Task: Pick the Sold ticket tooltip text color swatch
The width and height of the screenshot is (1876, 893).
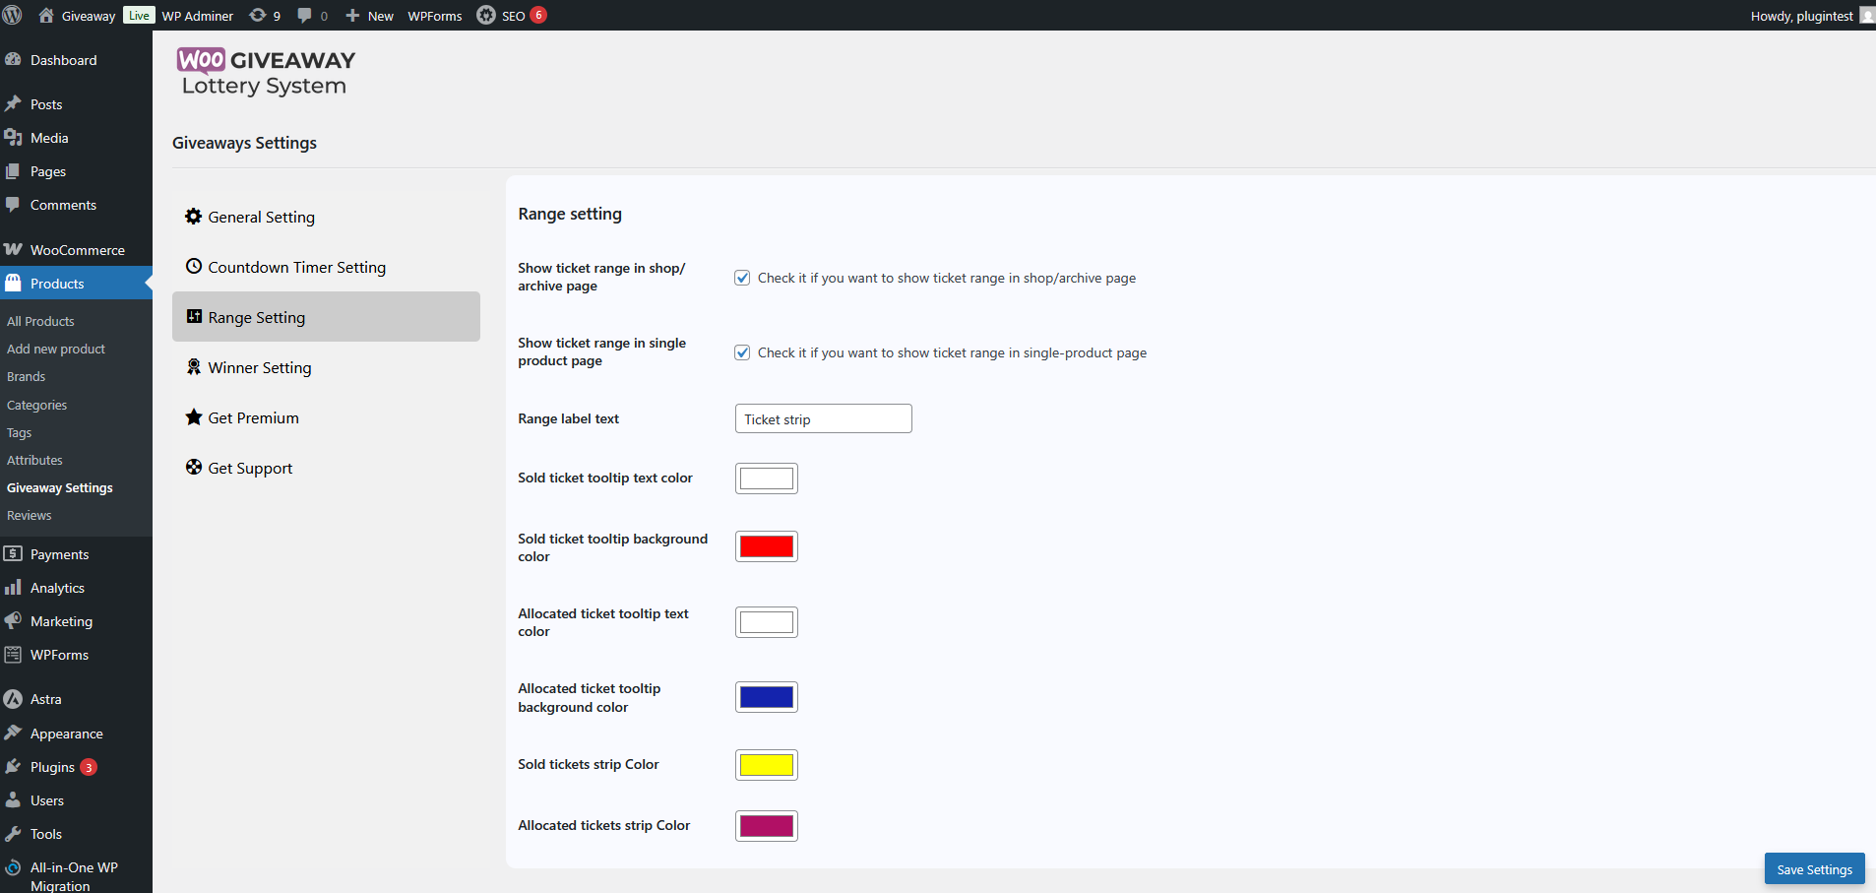Action: (x=767, y=478)
